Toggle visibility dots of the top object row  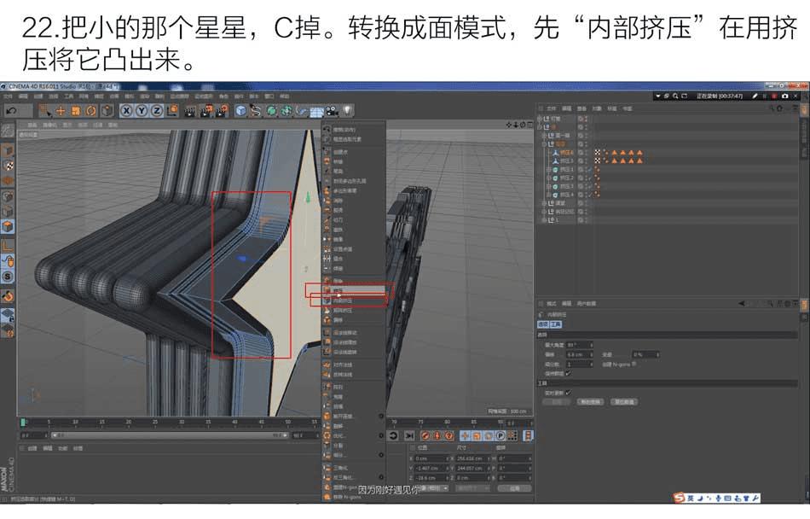[x=586, y=119]
